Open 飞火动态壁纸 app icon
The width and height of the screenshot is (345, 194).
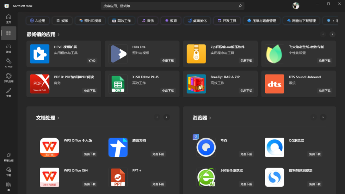tap(274, 54)
